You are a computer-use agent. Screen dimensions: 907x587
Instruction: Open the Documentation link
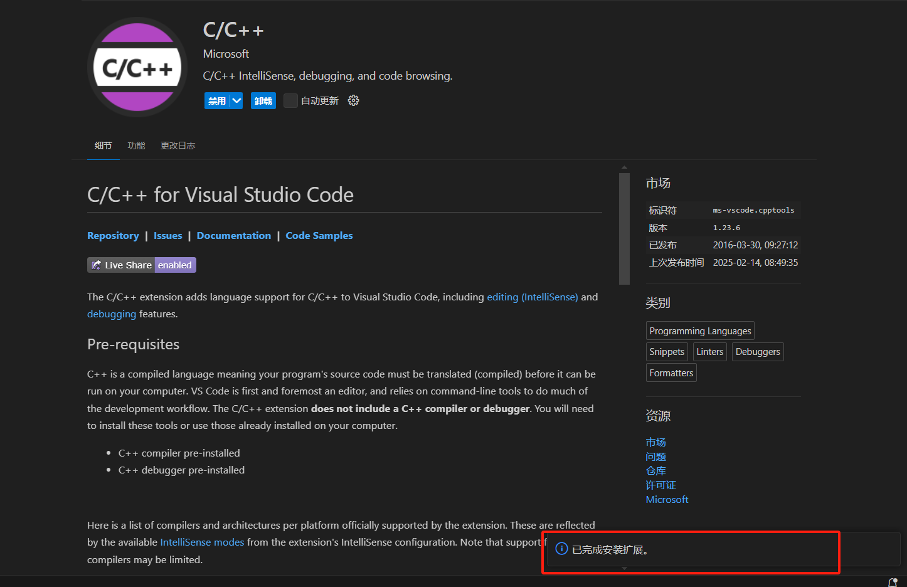234,236
